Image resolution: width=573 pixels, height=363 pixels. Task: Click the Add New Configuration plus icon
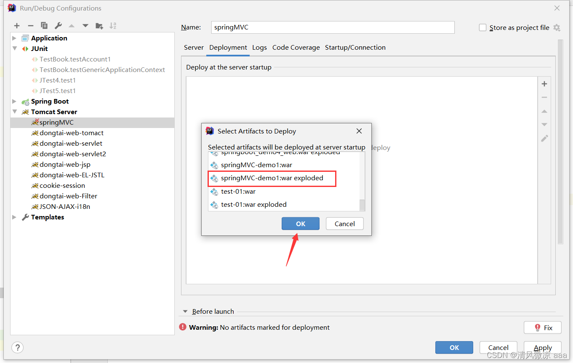click(x=17, y=26)
